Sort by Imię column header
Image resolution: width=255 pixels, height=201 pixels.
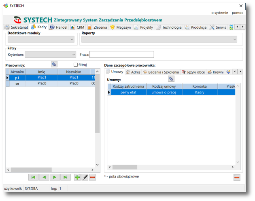tap(42, 72)
